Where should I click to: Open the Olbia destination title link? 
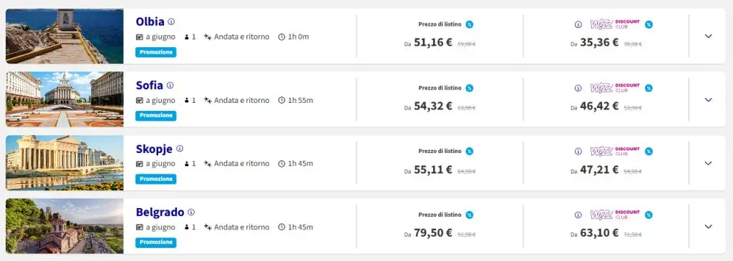[150, 21]
